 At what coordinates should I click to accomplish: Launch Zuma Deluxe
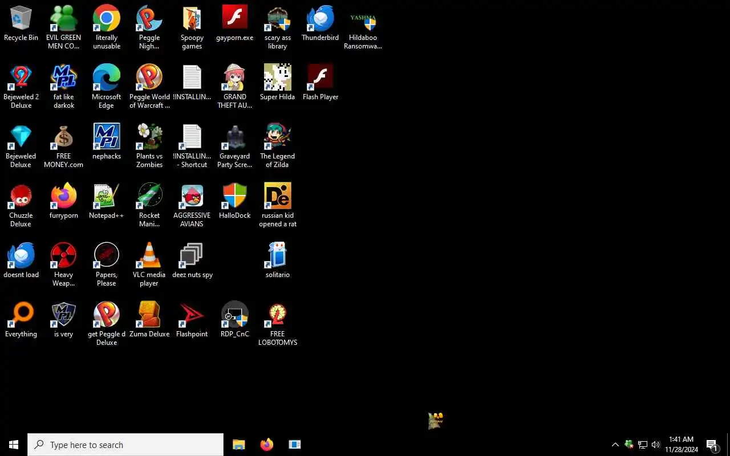click(149, 320)
